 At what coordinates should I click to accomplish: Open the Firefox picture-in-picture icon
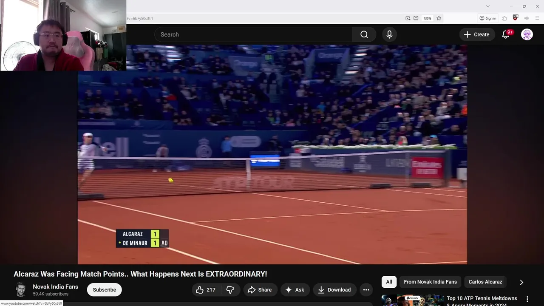tap(408, 18)
